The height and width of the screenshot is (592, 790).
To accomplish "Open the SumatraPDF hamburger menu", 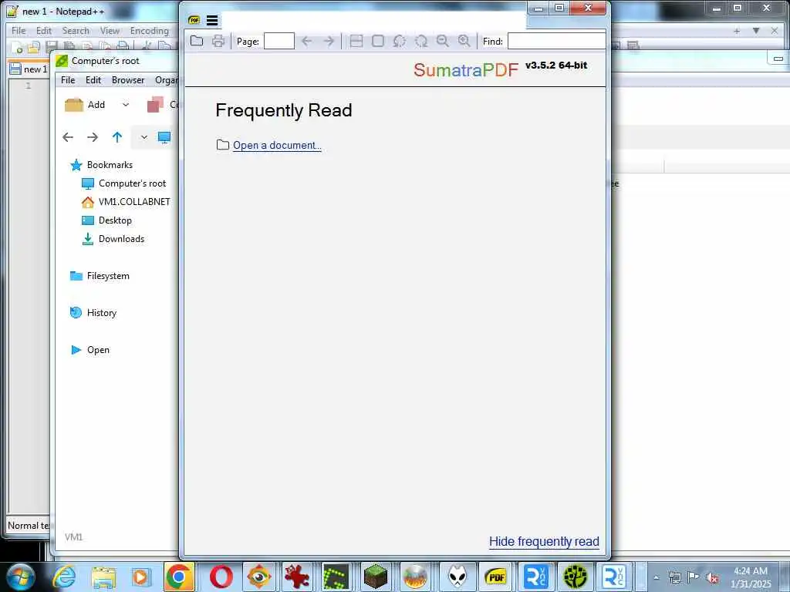I will click(x=212, y=20).
